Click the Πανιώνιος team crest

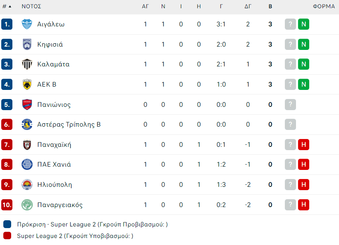click(27, 104)
